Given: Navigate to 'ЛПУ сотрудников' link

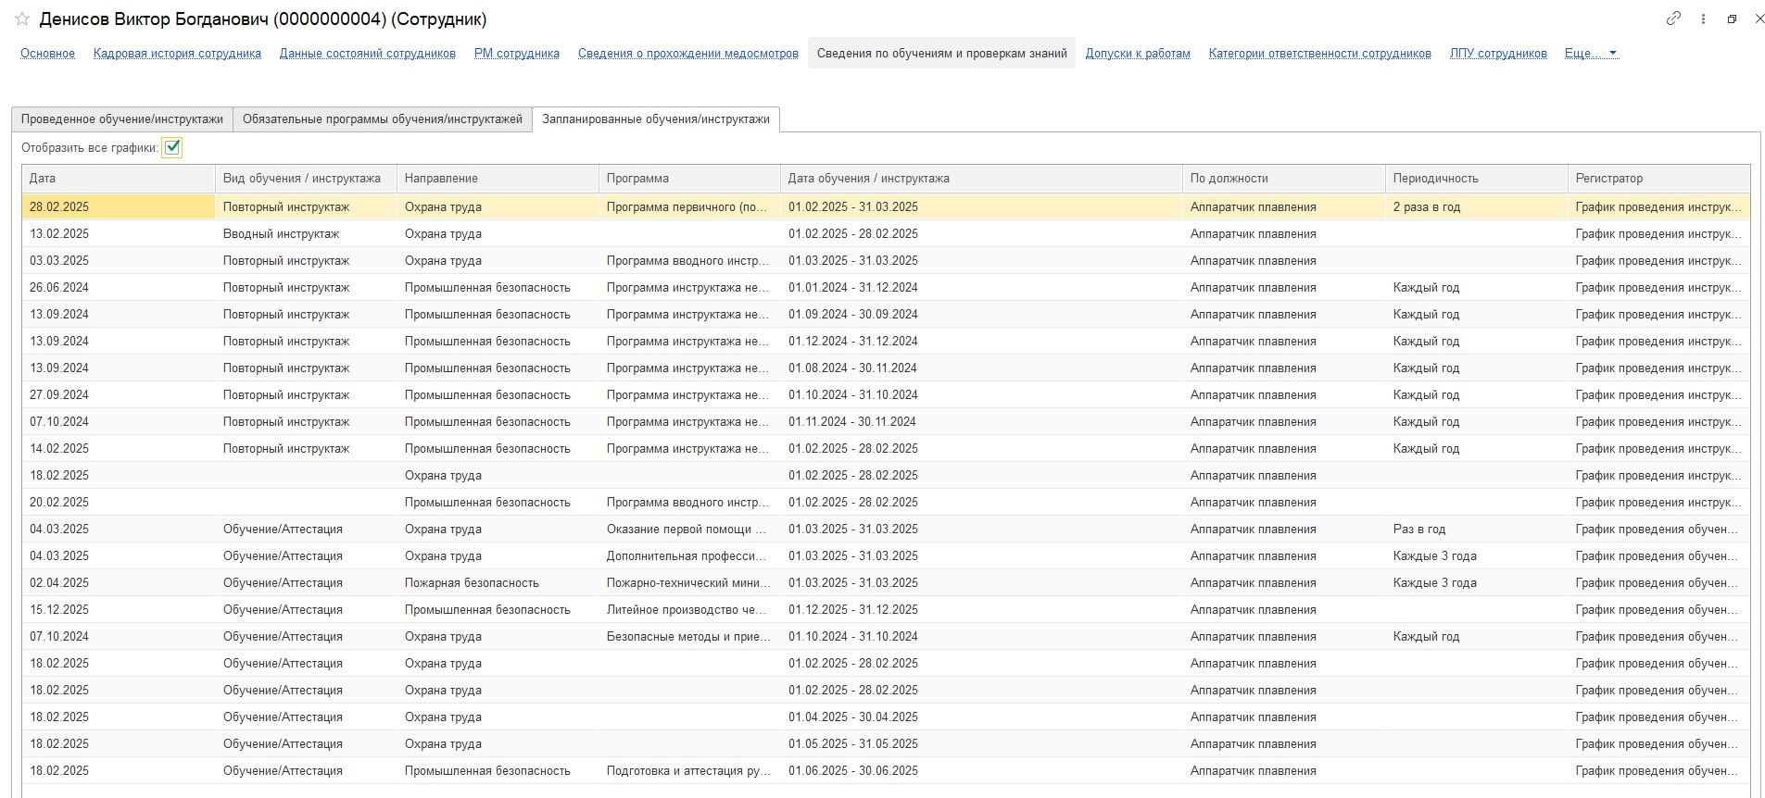Looking at the screenshot, I should tap(1498, 54).
